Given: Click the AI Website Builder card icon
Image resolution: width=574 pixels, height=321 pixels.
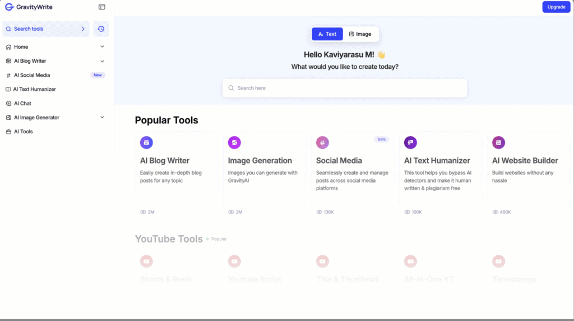Looking at the screenshot, I should pos(498,143).
